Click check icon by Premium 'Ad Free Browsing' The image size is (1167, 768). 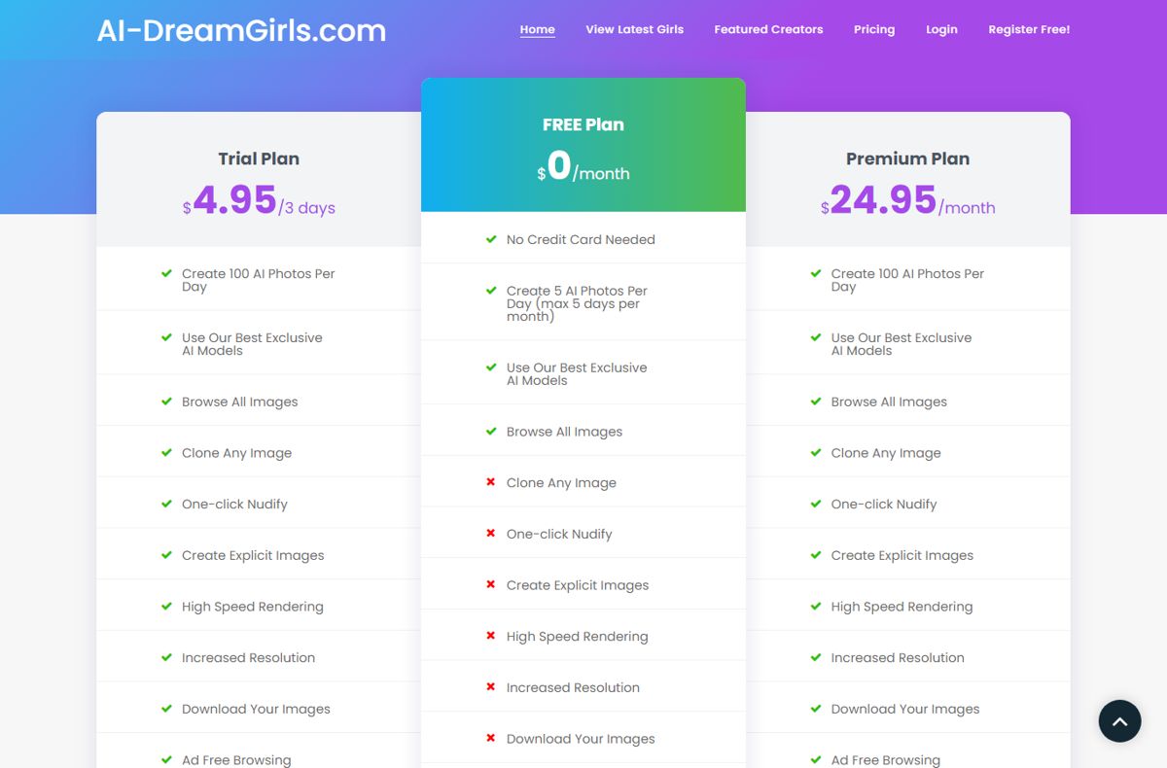pos(816,760)
